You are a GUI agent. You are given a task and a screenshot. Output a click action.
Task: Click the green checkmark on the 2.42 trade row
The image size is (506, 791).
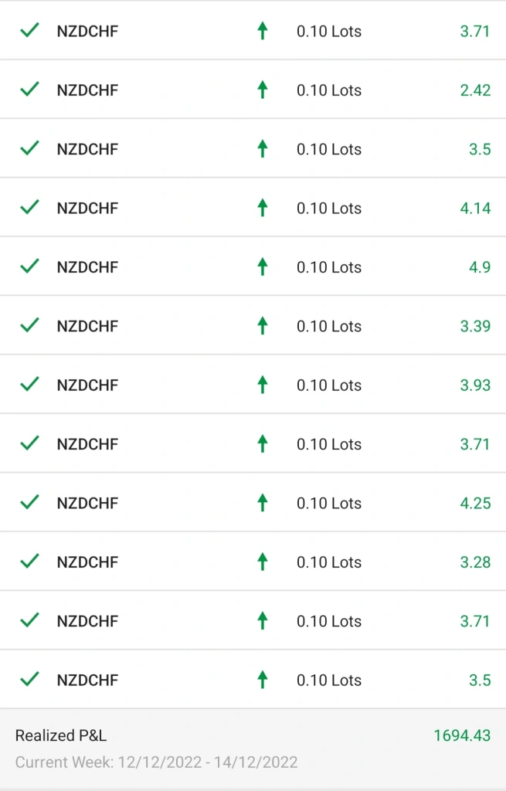[30, 90]
